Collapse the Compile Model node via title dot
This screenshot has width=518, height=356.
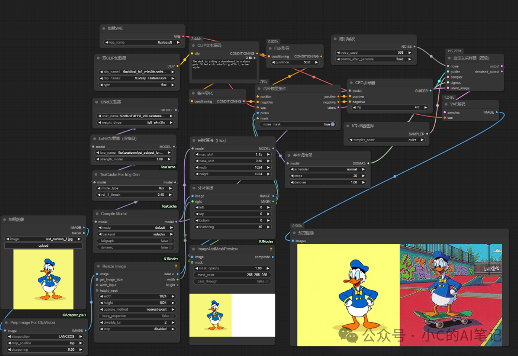point(97,214)
